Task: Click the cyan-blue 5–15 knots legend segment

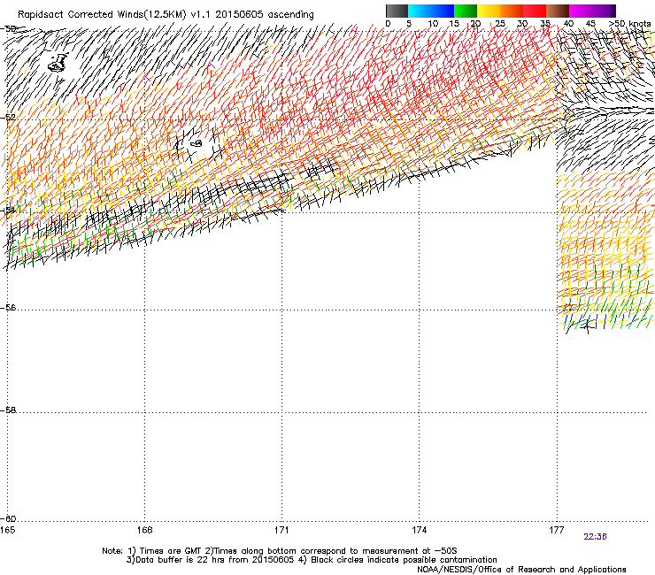Action: pyautogui.click(x=431, y=11)
